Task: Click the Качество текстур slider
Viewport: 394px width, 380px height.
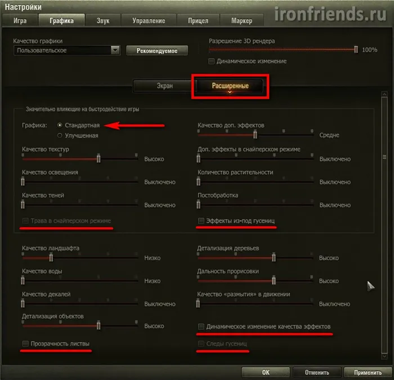Action: 79,159
